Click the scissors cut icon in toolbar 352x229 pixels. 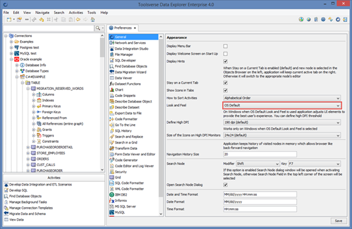(56, 20)
